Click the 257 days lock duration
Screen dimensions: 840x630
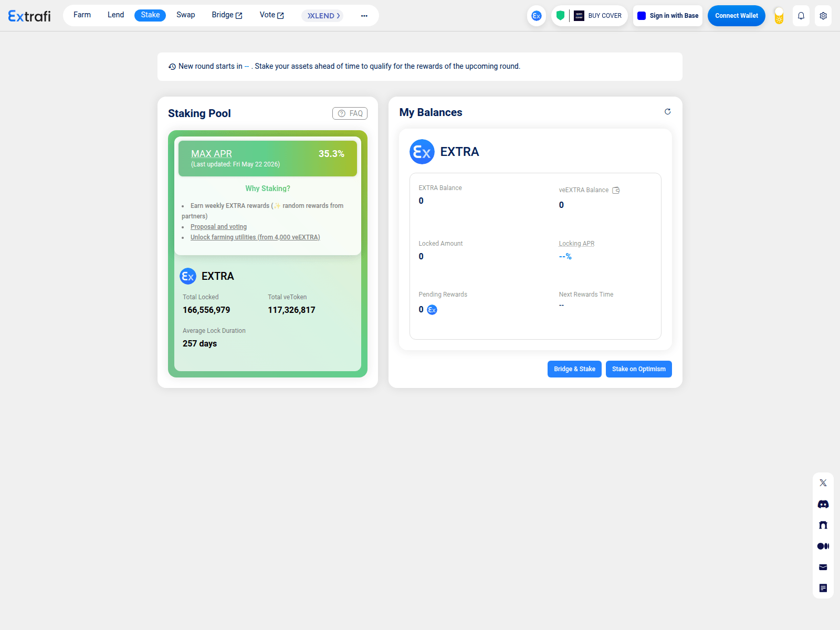(x=199, y=343)
